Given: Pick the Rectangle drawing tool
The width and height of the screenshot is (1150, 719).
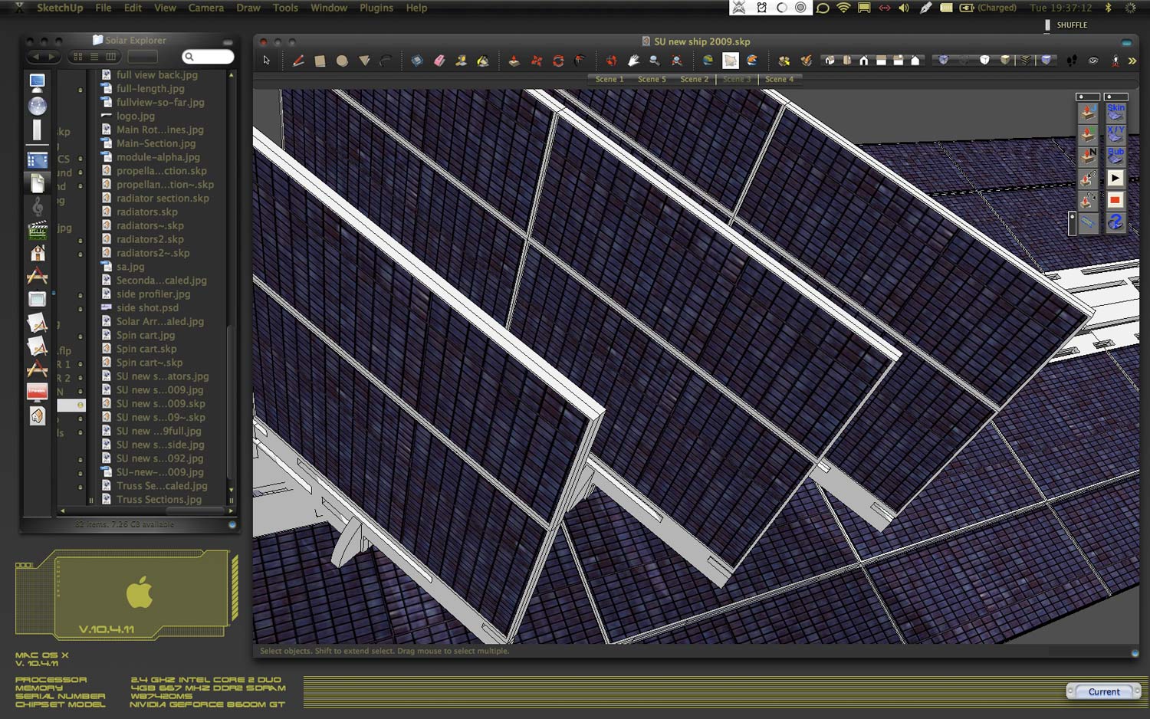Looking at the screenshot, I should click(320, 61).
